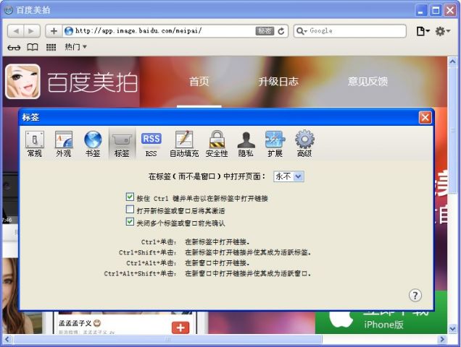The width and height of the screenshot is (461, 347).
Task: Reload the page with the refresh button
Action: pos(281,31)
